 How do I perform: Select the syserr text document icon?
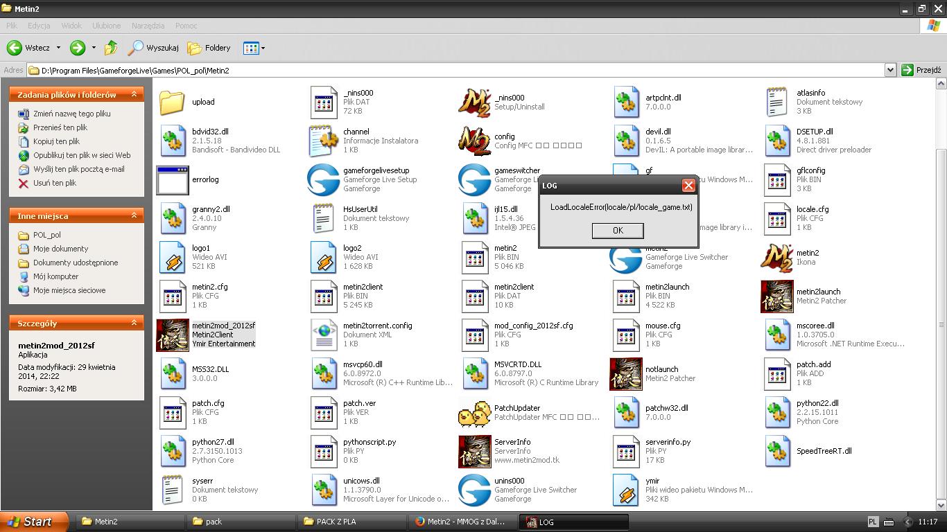(x=173, y=490)
